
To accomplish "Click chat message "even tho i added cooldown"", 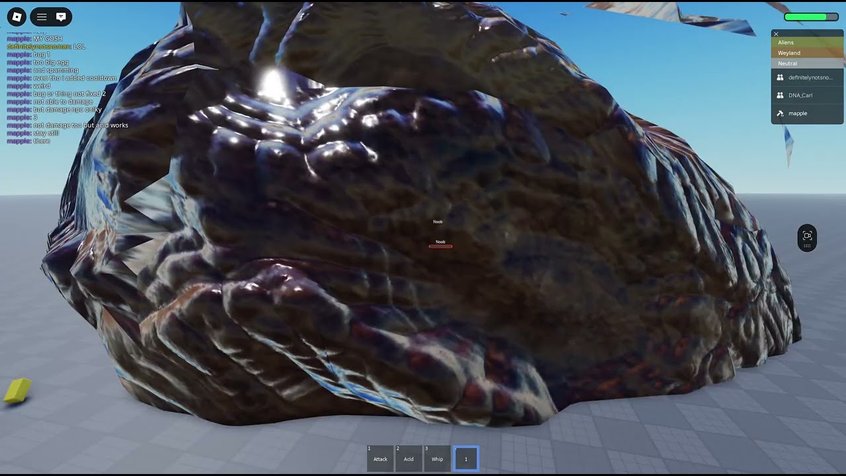I will tap(75, 78).
